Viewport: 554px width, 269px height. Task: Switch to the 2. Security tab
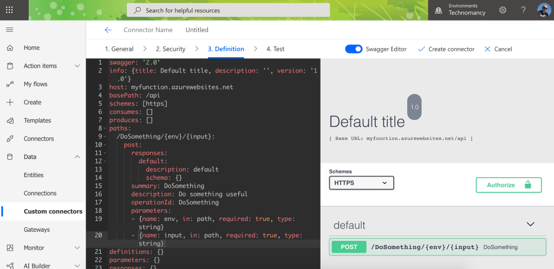point(170,49)
